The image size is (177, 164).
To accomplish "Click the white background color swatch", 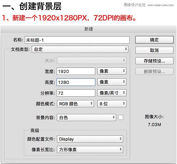I will point(121,117).
